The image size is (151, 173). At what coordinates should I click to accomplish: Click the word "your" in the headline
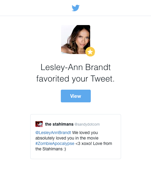80,79
